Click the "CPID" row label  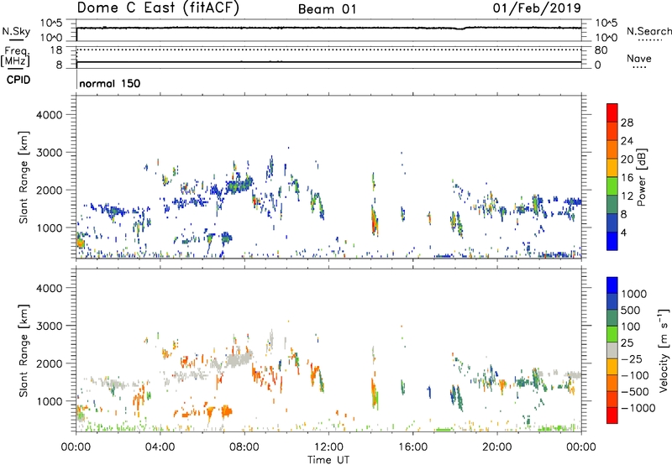(x=18, y=80)
